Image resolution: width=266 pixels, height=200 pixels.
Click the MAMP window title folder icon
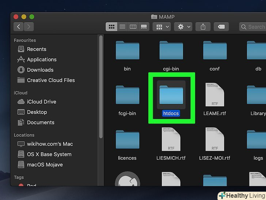[154, 17]
